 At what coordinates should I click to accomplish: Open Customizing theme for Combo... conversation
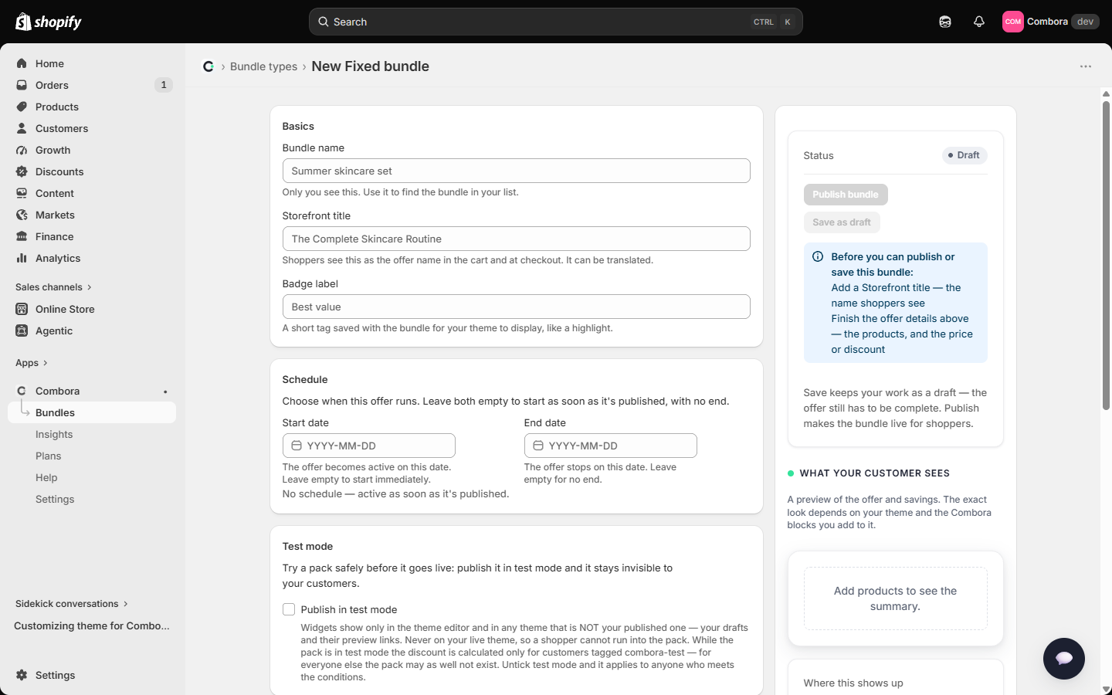92,625
